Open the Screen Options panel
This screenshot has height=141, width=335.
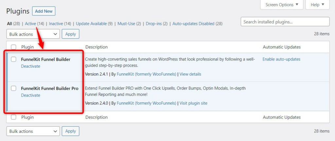tap(282, 5)
